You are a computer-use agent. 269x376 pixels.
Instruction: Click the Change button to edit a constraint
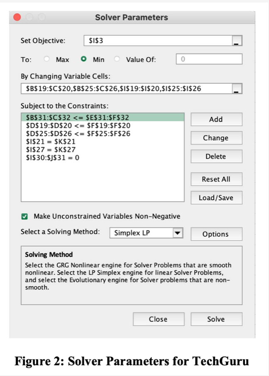click(216, 138)
